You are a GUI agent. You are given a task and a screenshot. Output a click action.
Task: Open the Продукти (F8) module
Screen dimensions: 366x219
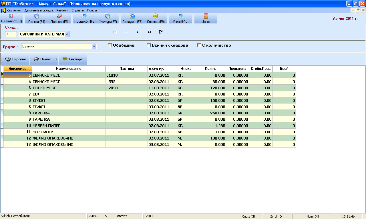[132, 18]
